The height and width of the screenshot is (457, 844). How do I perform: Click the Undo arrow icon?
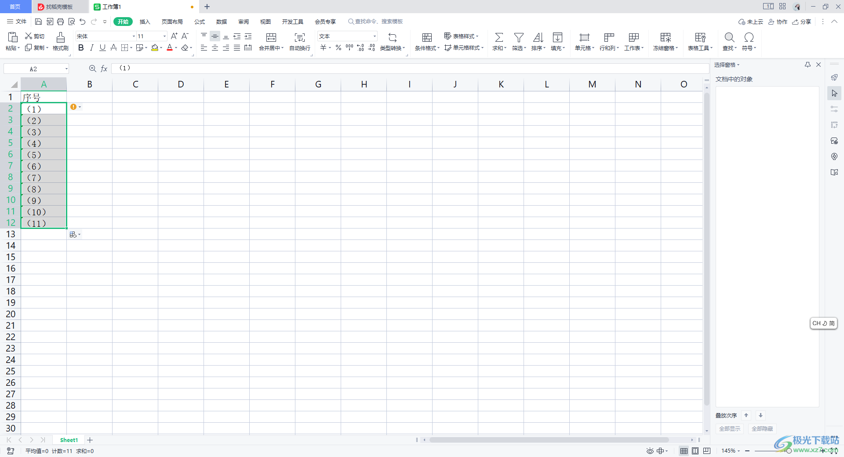(82, 22)
